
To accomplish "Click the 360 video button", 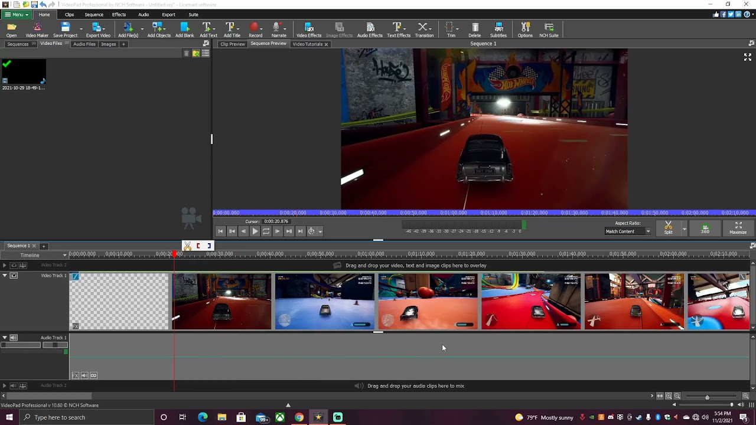I will 705,228.
